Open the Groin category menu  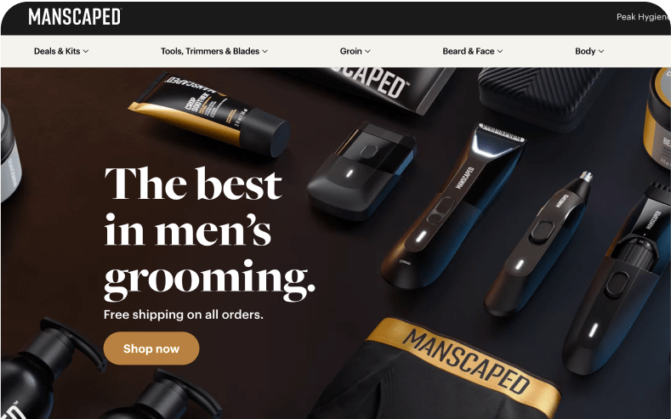pos(355,51)
